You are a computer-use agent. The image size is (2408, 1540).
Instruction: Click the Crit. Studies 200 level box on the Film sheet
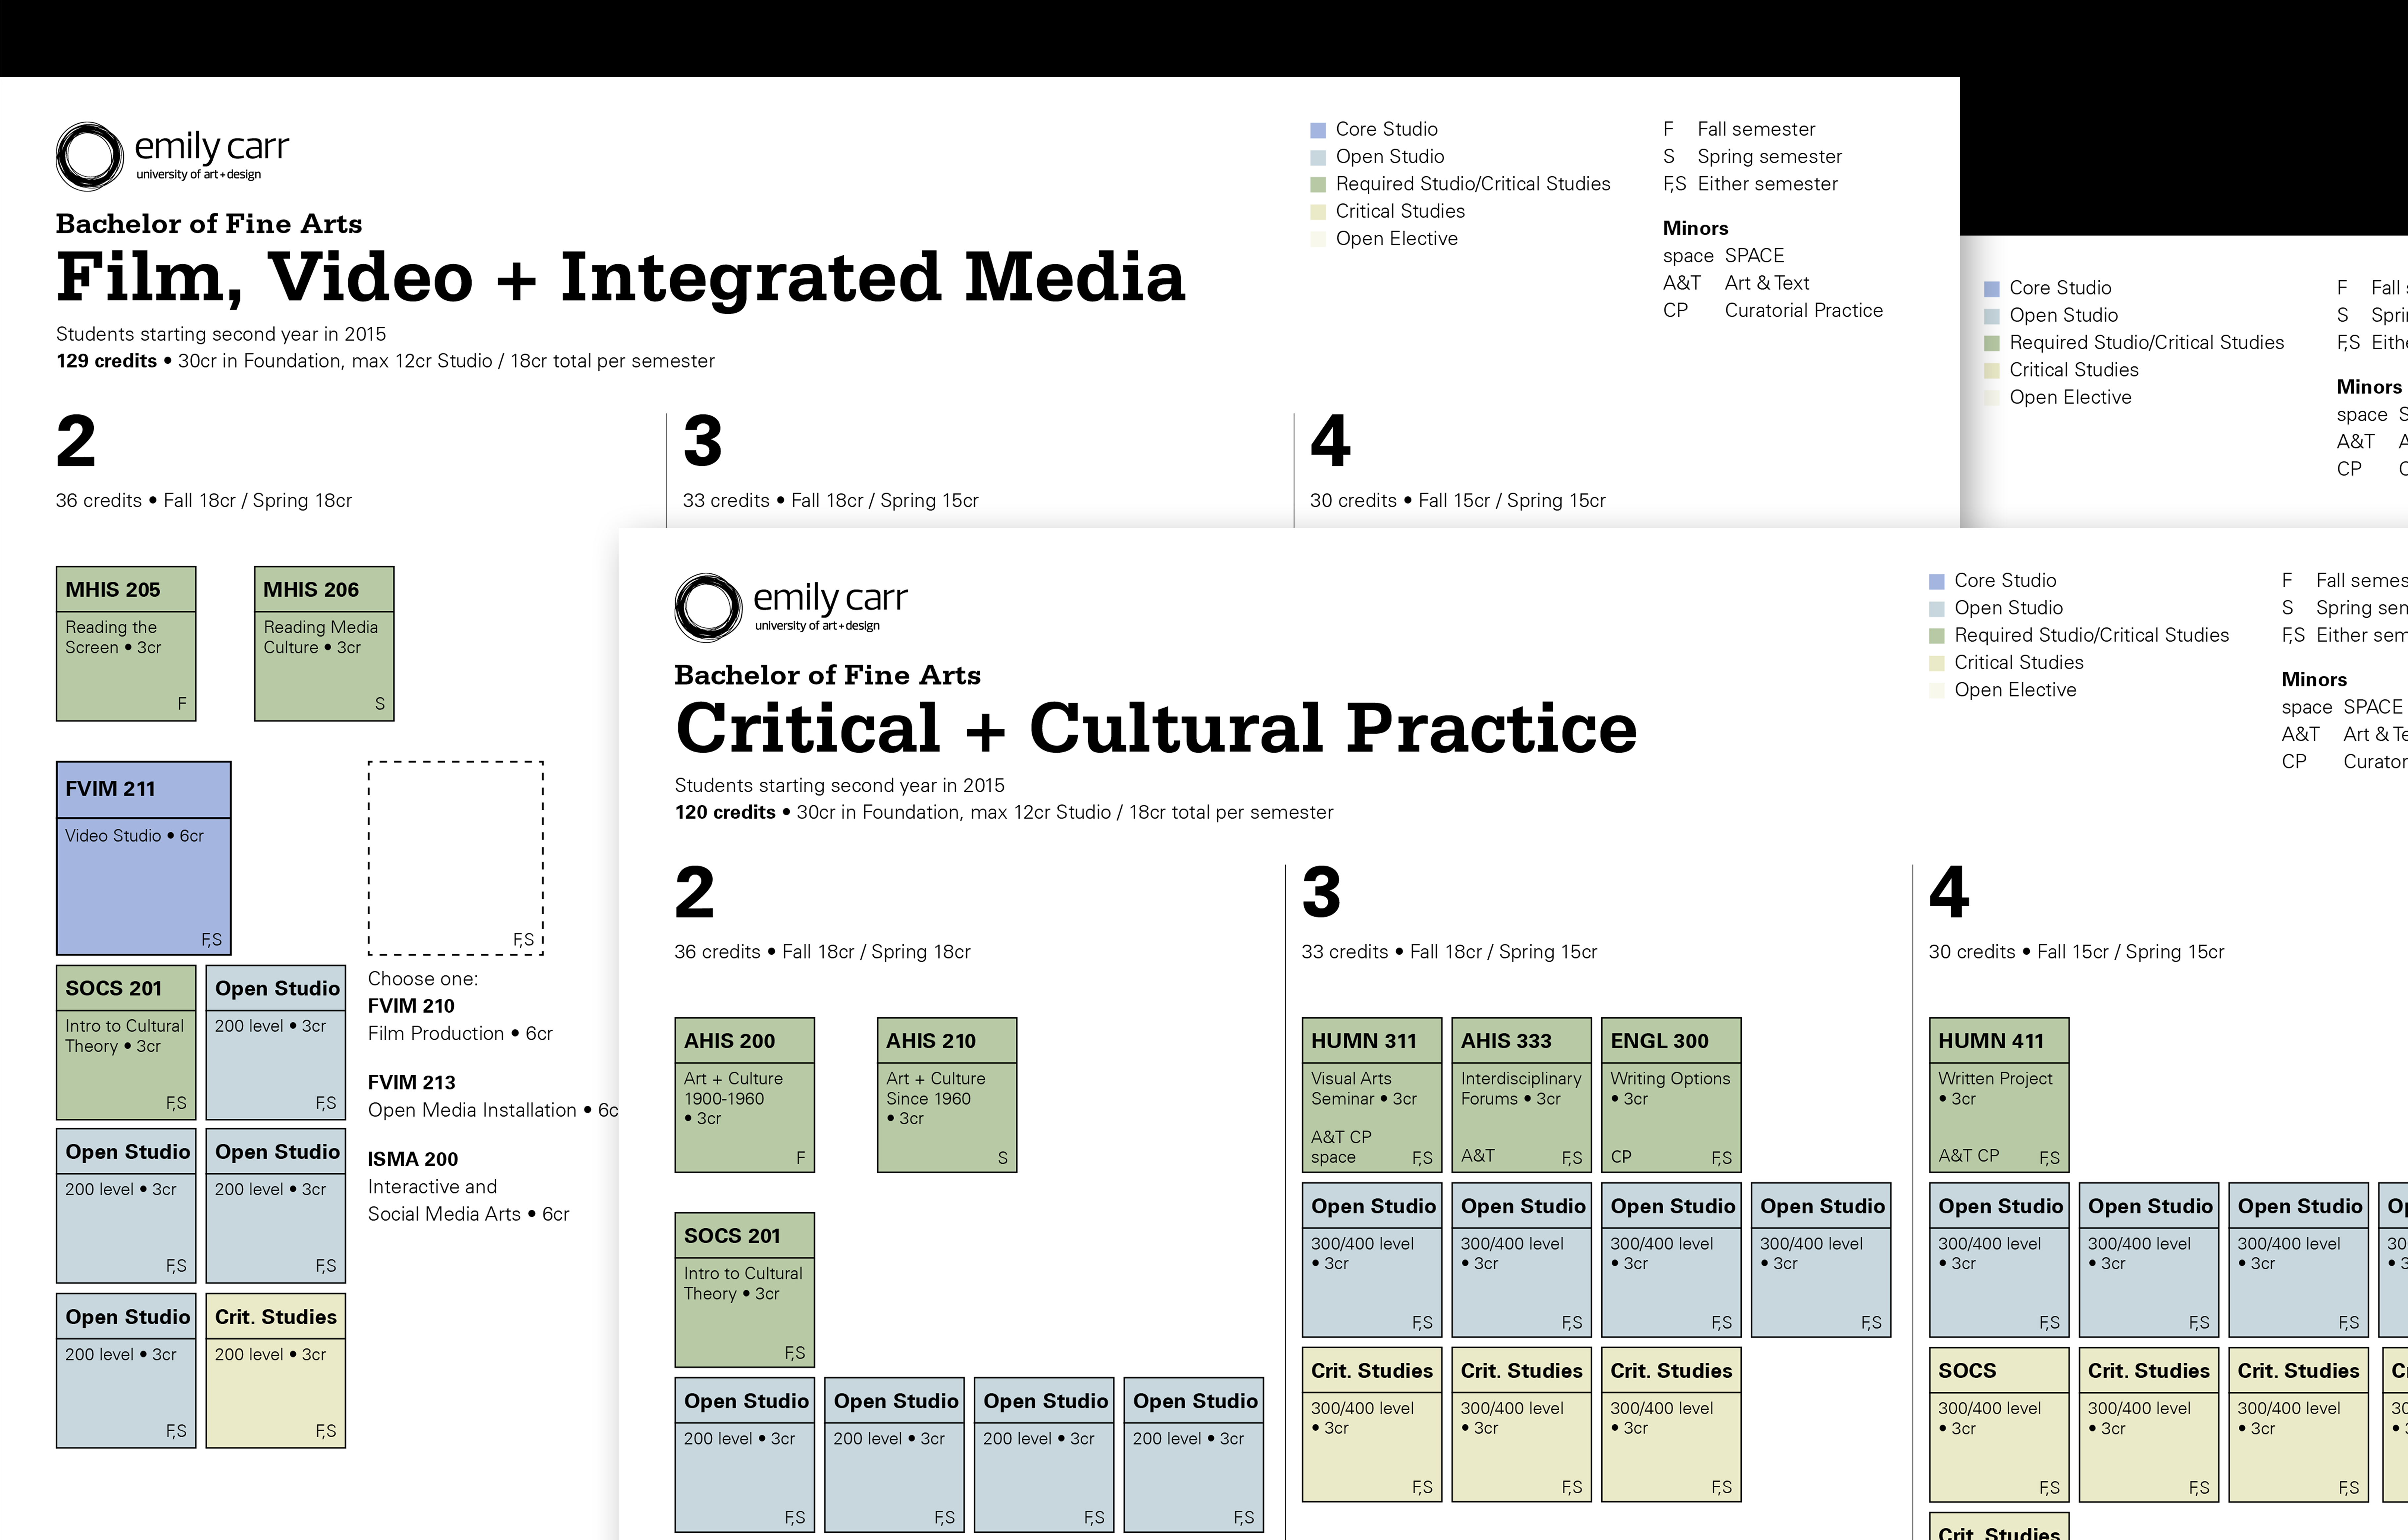click(276, 1371)
